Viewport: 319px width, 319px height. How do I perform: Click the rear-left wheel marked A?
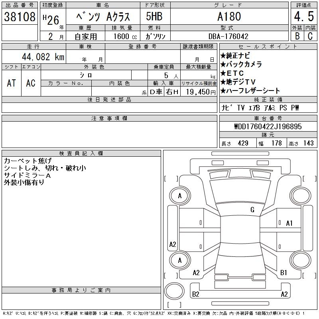[180, 260]
